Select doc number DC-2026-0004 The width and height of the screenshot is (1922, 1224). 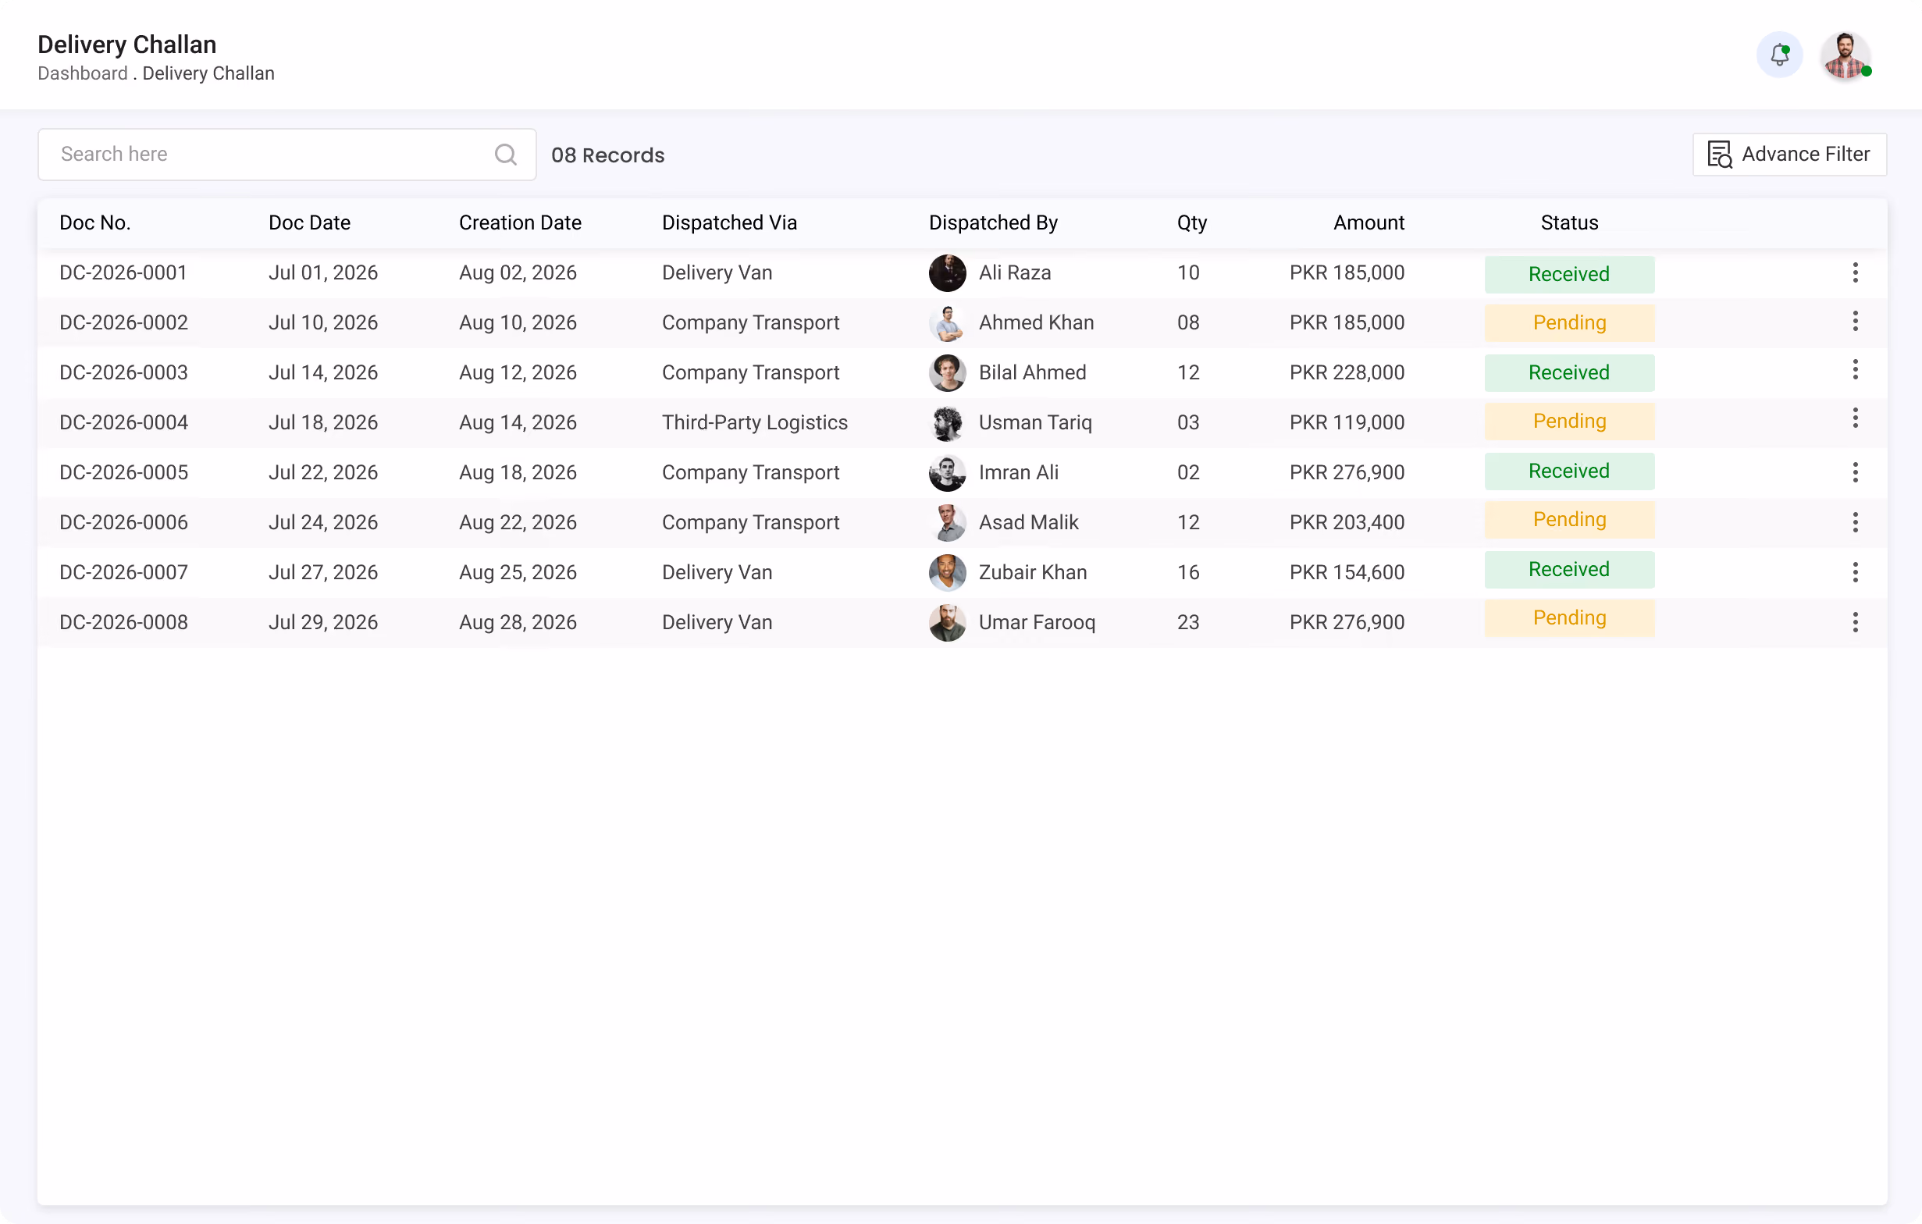(x=123, y=423)
